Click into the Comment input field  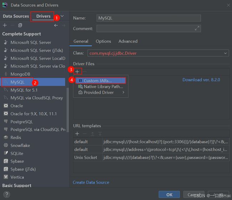click(x=148, y=28)
